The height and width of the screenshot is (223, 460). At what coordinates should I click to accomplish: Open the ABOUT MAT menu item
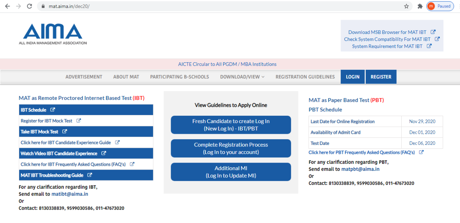[x=126, y=77]
